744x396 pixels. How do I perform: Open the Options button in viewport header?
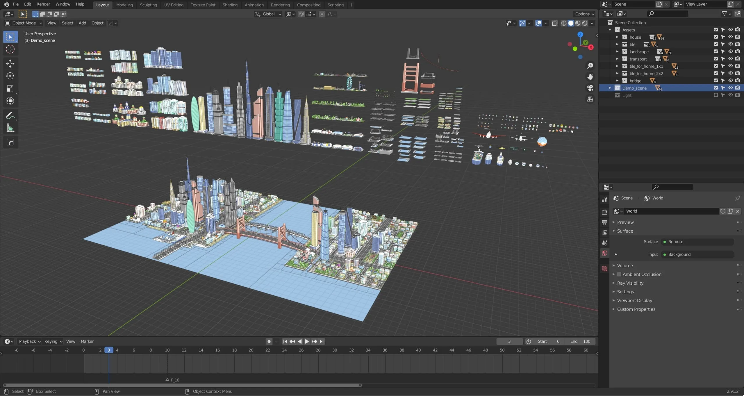(584, 14)
